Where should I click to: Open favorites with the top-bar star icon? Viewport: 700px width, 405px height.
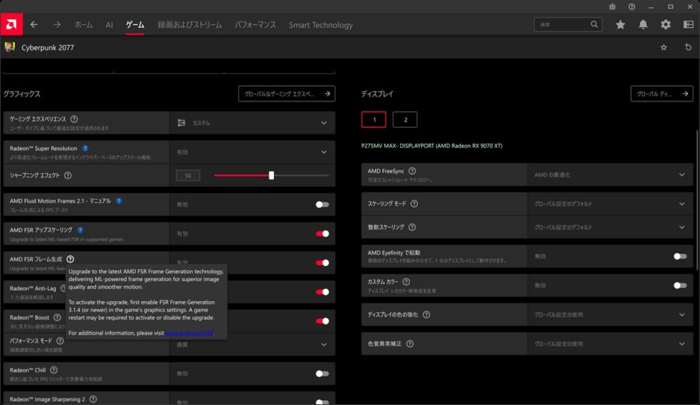tap(620, 25)
